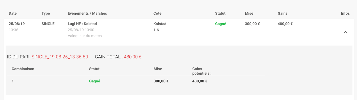Click the Combinaison header in details table

[x=23, y=69]
